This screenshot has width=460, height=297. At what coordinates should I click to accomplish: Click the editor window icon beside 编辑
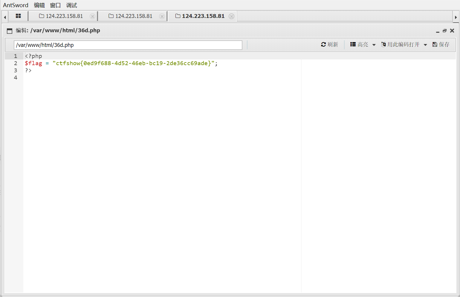10,31
